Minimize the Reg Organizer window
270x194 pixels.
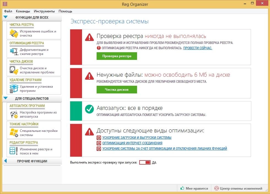pos(245,4)
